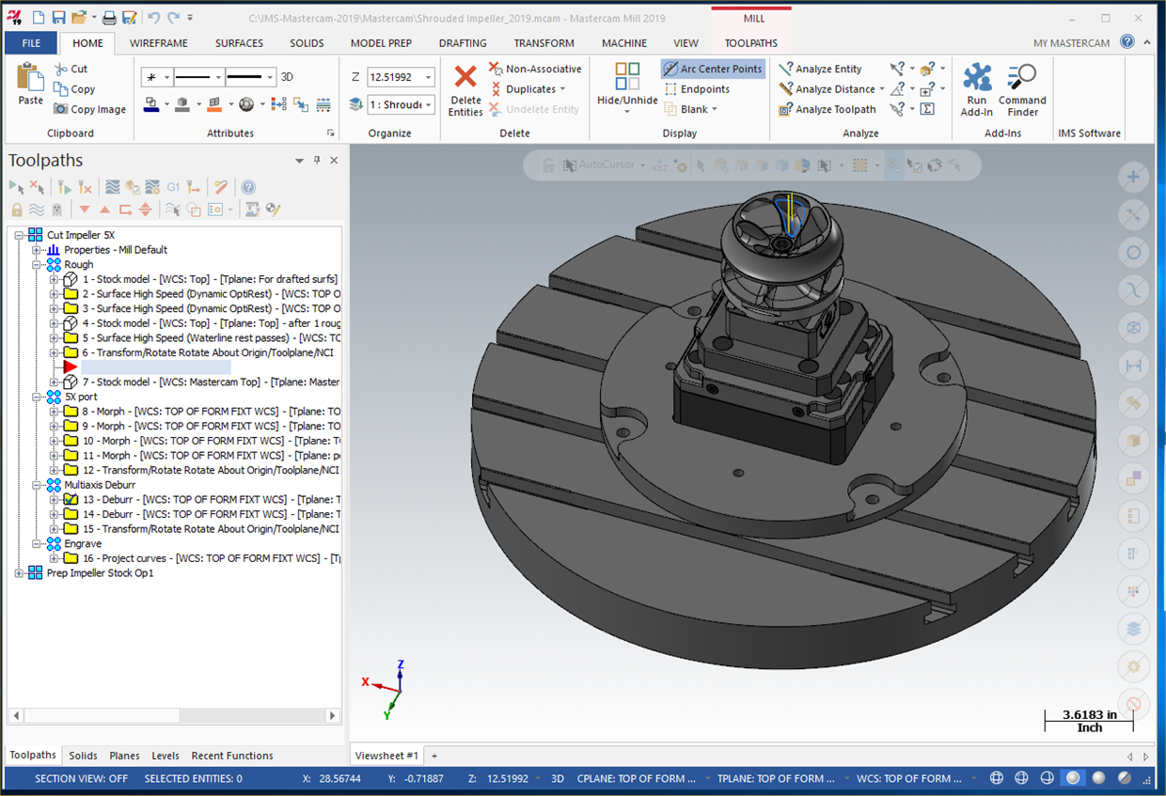Click the Print icon in quick access toolbar
The image size is (1166, 796).
(109, 18)
